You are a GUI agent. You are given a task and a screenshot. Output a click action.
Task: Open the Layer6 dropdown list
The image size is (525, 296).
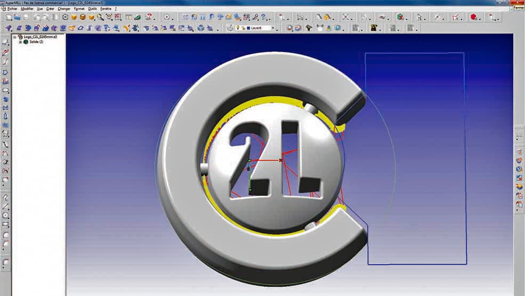[x=273, y=28]
